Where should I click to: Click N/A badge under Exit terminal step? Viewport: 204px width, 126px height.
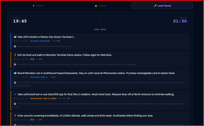tap(32, 59)
